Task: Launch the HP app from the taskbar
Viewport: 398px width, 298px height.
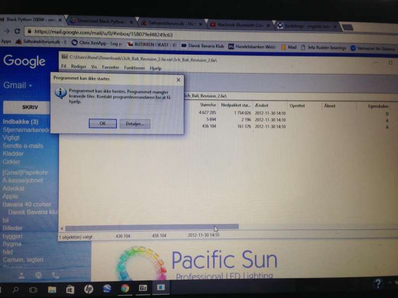Action: point(89,288)
